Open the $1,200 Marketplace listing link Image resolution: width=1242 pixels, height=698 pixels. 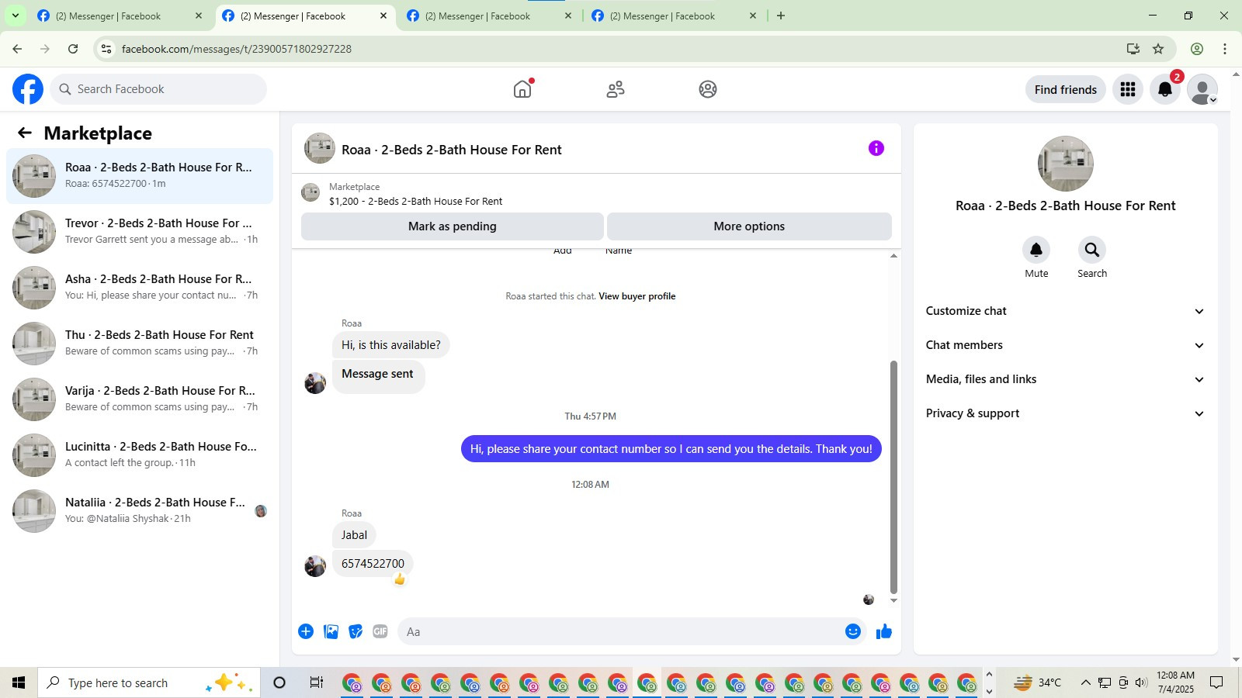(x=415, y=202)
